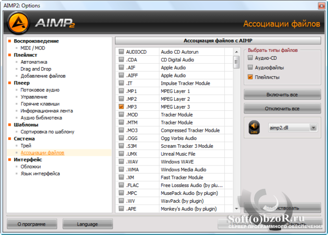This screenshot has width=328, height=235.
Task: Open Аудио библиотека settings
Action: [x=41, y=118]
